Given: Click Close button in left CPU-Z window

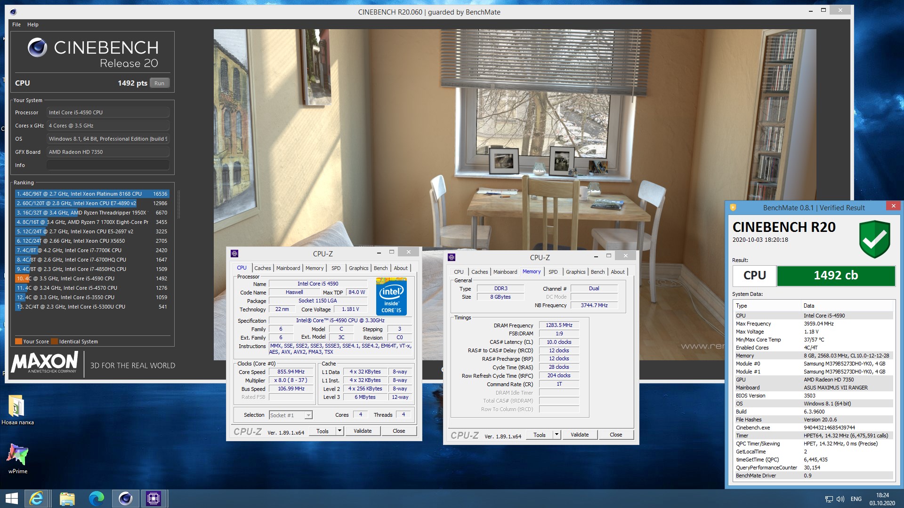Looking at the screenshot, I should pos(399,431).
